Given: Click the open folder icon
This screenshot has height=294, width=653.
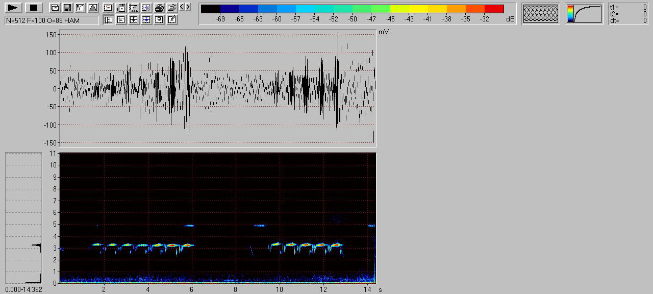Looking at the screenshot, I should click(x=172, y=8).
